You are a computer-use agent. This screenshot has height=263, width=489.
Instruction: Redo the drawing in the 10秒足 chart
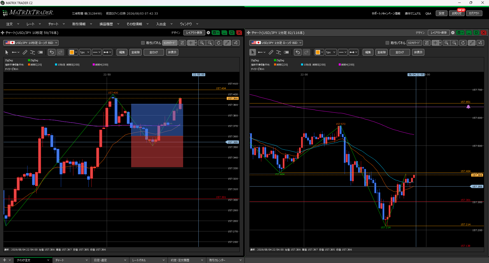(x=60, y=52)
